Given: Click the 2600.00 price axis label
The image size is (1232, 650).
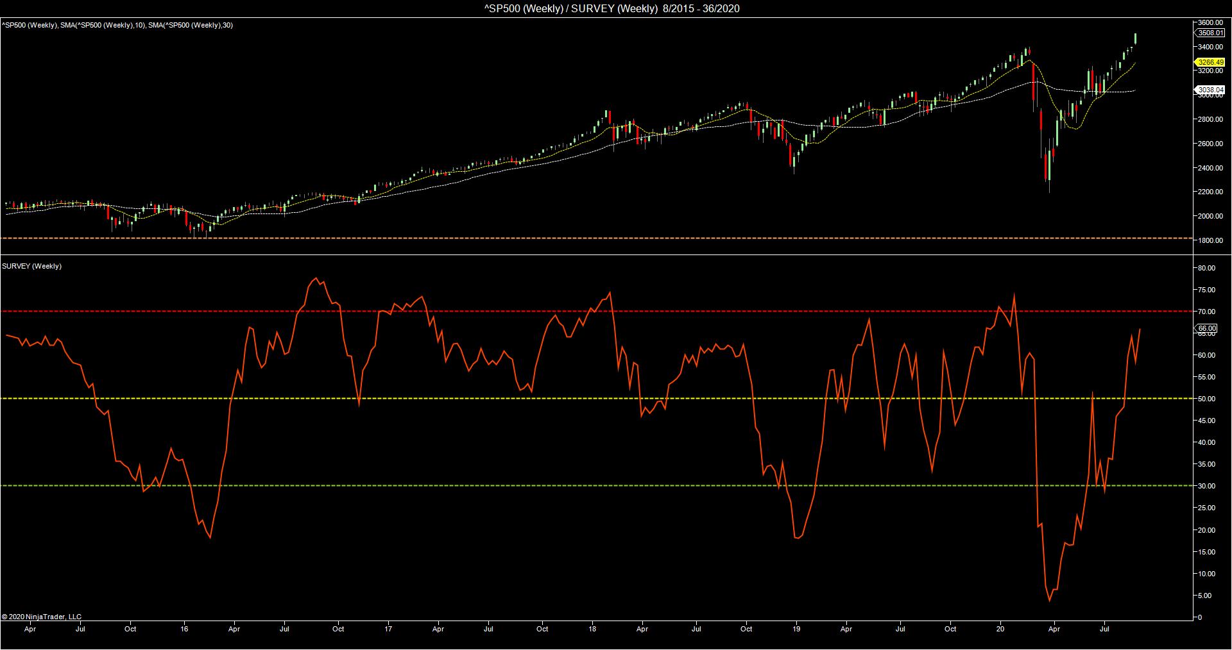Looking at the screenshot, I should tap(1210, 144).
